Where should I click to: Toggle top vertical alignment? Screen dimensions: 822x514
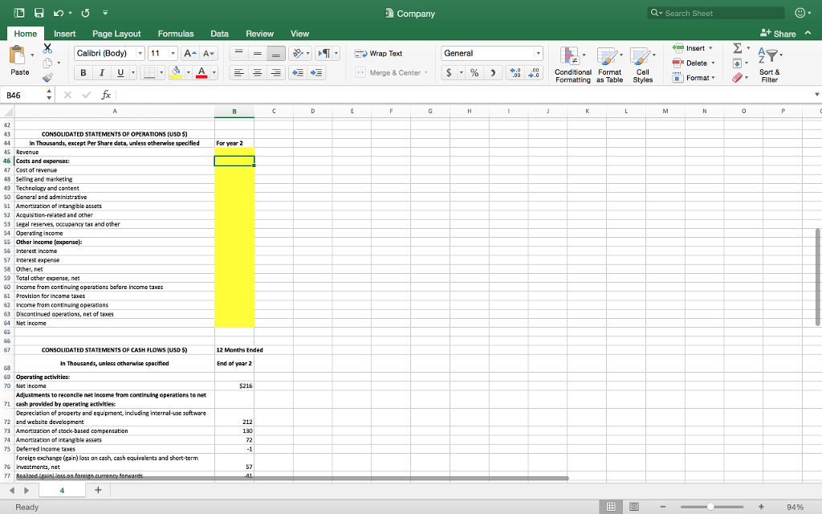[x=238, y=53]
